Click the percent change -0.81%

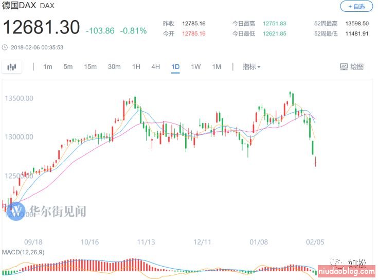coord(133,31)
